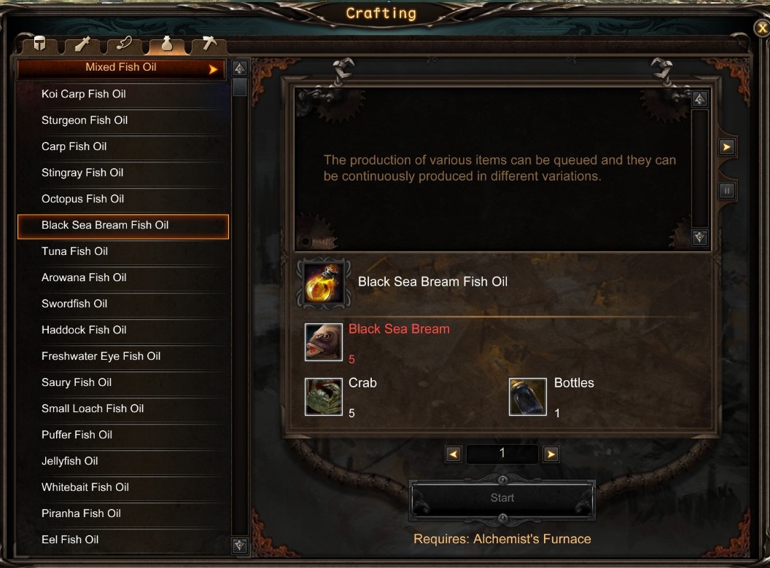Click the Start crafting button

click(502, 499)
